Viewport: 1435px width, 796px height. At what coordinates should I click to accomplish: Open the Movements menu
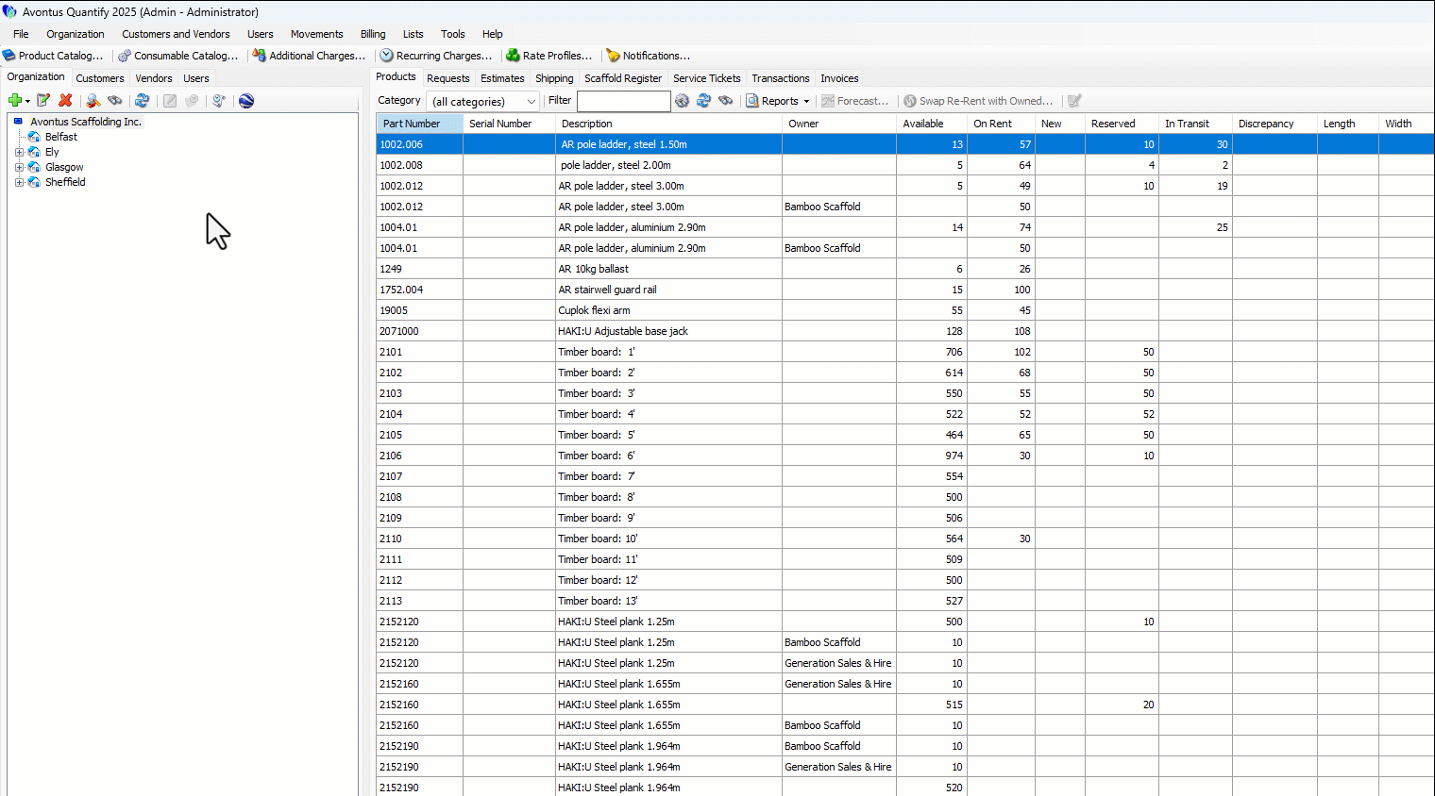pos(316,34)
